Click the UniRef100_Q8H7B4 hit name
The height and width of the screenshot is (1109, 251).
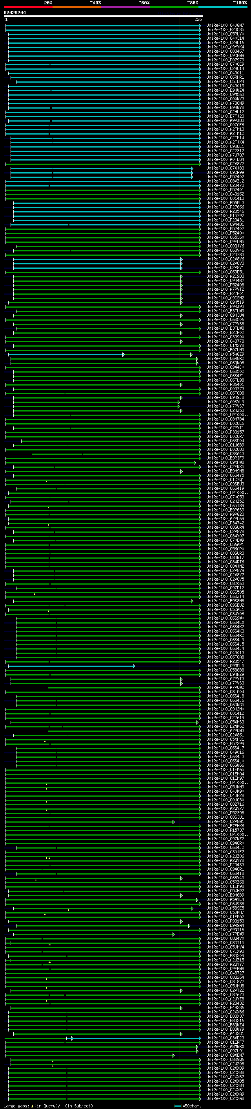pos(225,419)
